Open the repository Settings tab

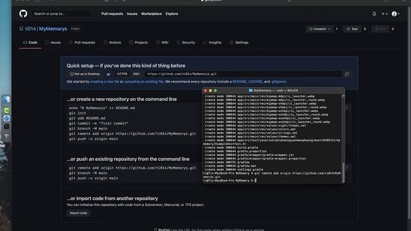[239, 42]
